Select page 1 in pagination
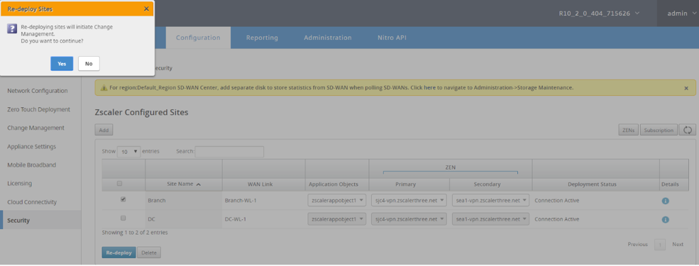Image resolution: width=699 pixels, height=266 pixels. click(x=660, y=245)
